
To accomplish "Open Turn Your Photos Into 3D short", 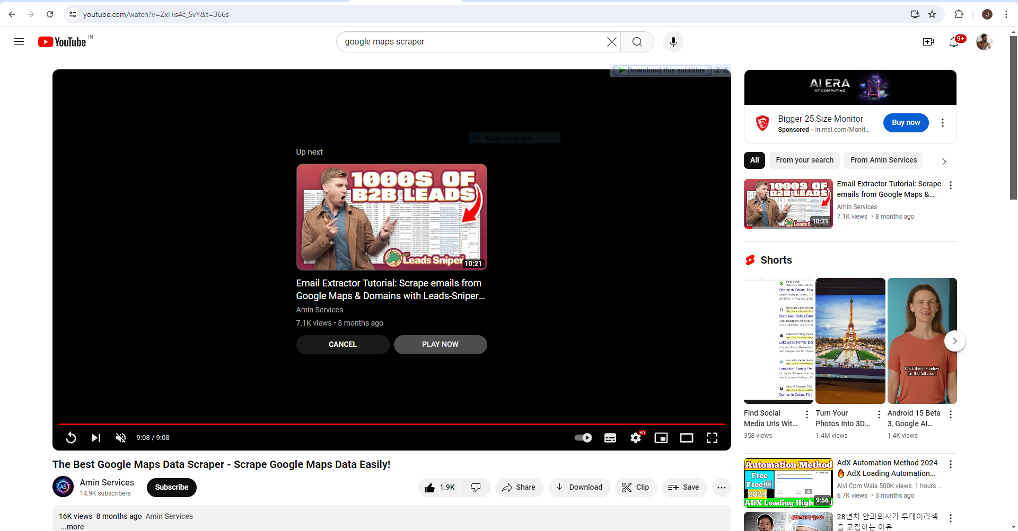I will (x=850, y=341).
